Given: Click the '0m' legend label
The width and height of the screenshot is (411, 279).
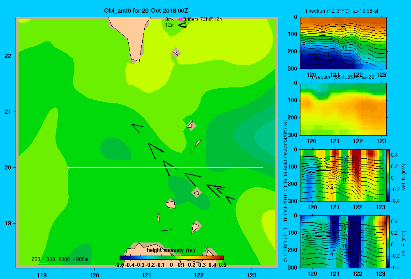Looking at the screenshot, I should pyautogui.click(x=169, y=19).
